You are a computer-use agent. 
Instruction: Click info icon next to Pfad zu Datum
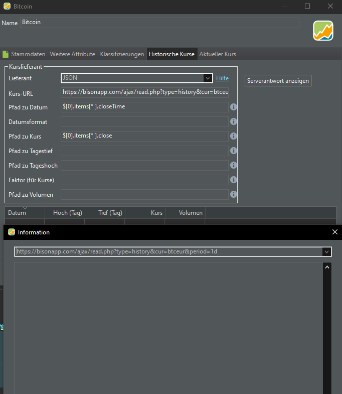(x=234, y=107)
